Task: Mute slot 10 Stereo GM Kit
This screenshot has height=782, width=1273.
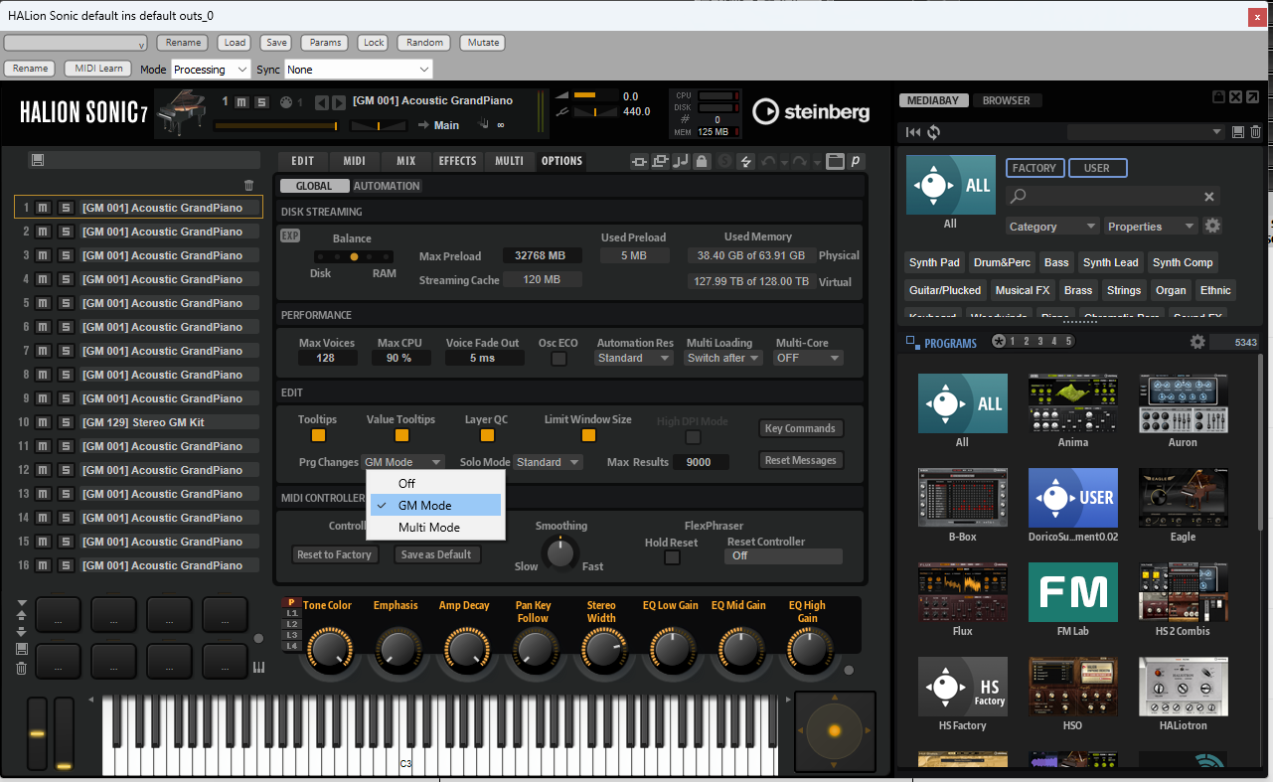Action: [x=44, y=422]
